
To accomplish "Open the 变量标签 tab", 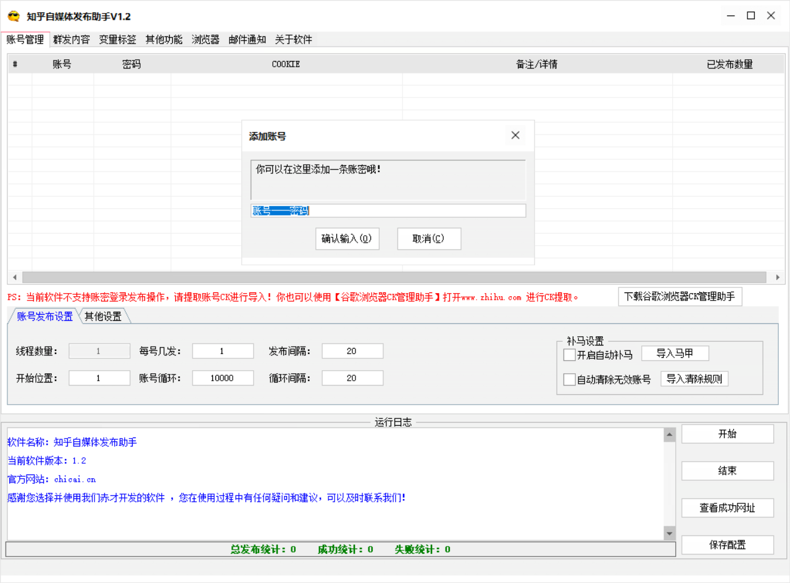I will coord(118,39).
